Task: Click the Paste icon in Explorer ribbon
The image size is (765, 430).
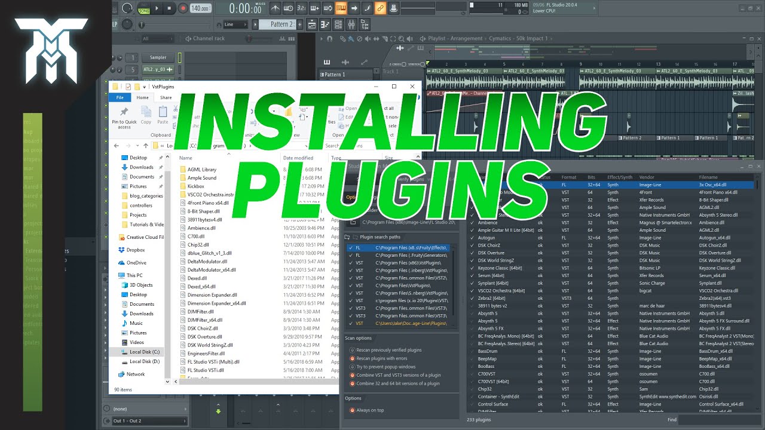Action: tap(163, 115)
